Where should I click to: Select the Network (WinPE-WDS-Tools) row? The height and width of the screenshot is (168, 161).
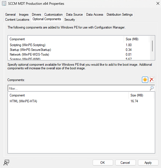pos(79,55)
